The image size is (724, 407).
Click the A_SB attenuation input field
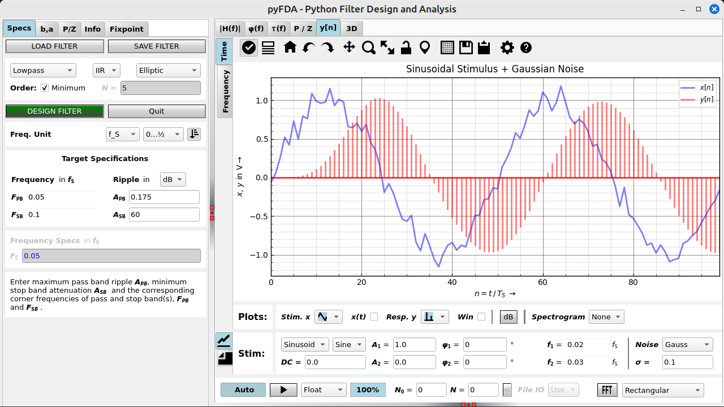[x=165, y=214]
